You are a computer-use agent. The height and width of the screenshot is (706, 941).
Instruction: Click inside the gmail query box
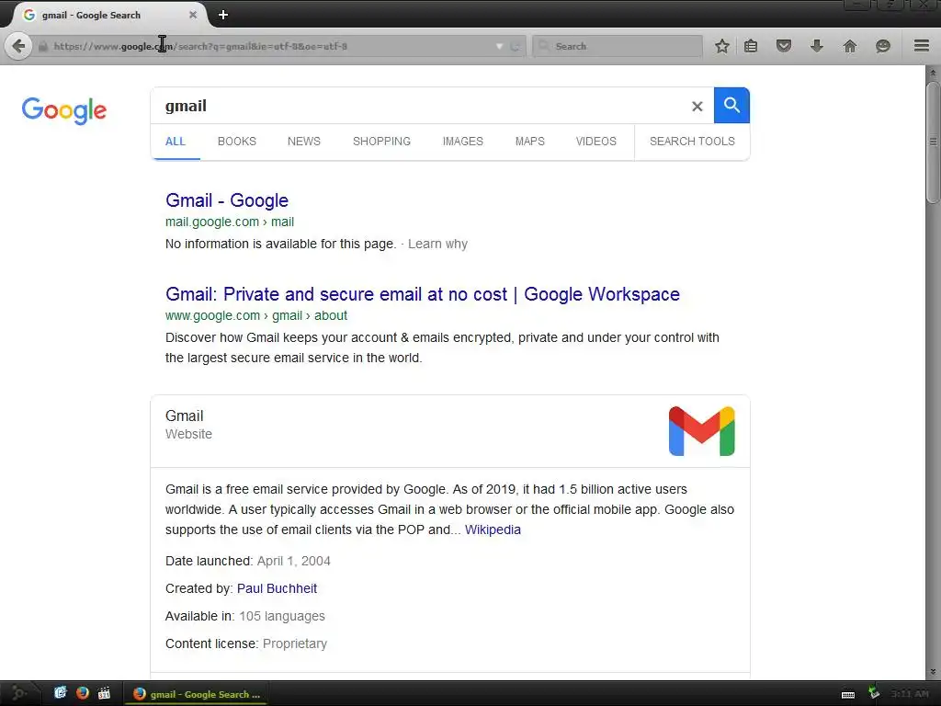[420, 106]
